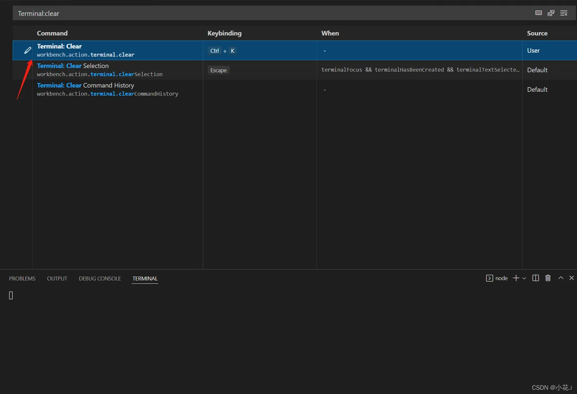Open the launch profile dropdown chevron
The image size is (577, 394).
524,278
